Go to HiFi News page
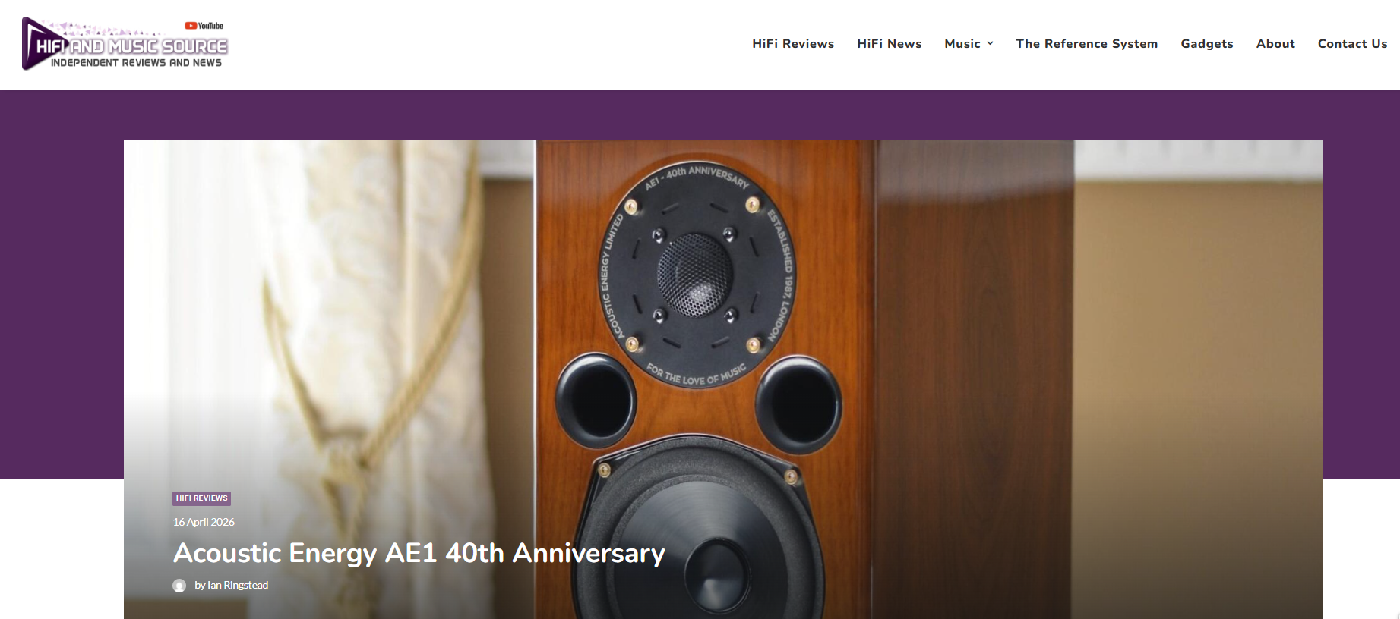 pyautogui.click(x=890, y=44)
